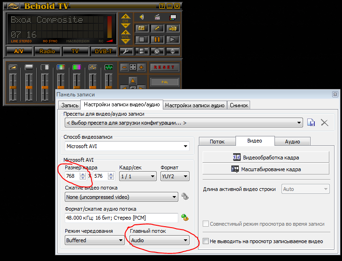
Task: Start video recording with camcorder icon
Action: coord(173,28)
